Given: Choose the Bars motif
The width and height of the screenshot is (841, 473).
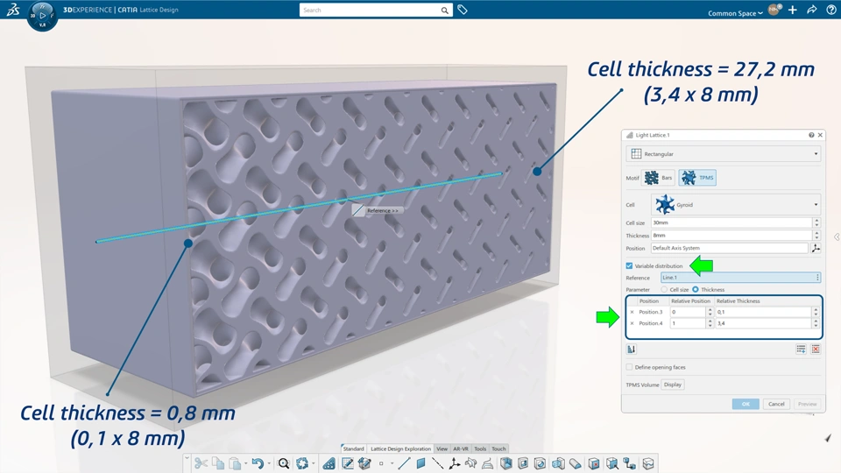Looking at the screenshot, I should pyautogui.click(x=659, y=178).
